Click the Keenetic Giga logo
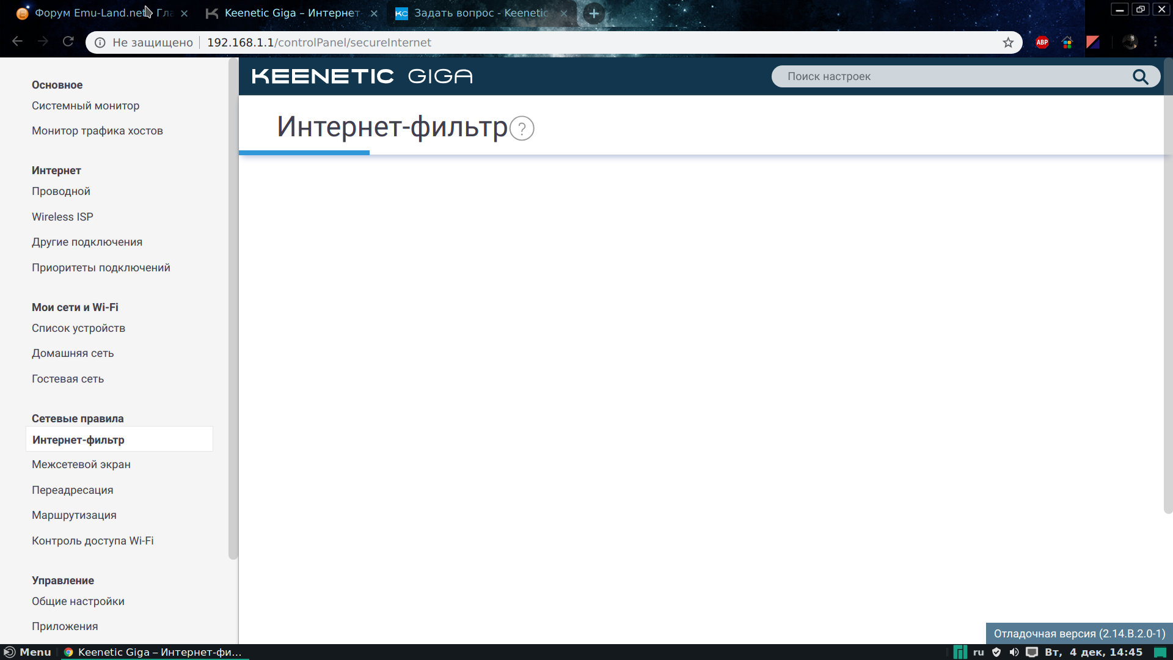Screen dimensions: 1173x660 coord(362,76)
